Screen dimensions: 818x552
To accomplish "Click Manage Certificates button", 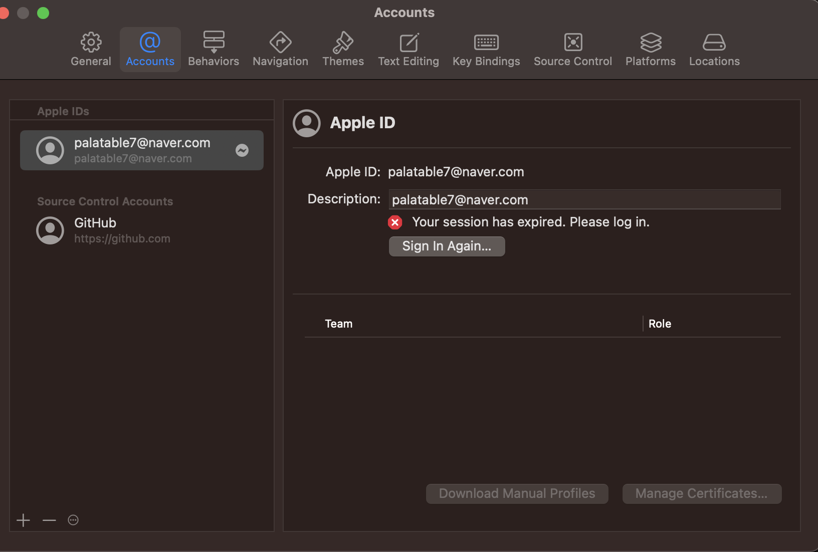I will point(702,493).
